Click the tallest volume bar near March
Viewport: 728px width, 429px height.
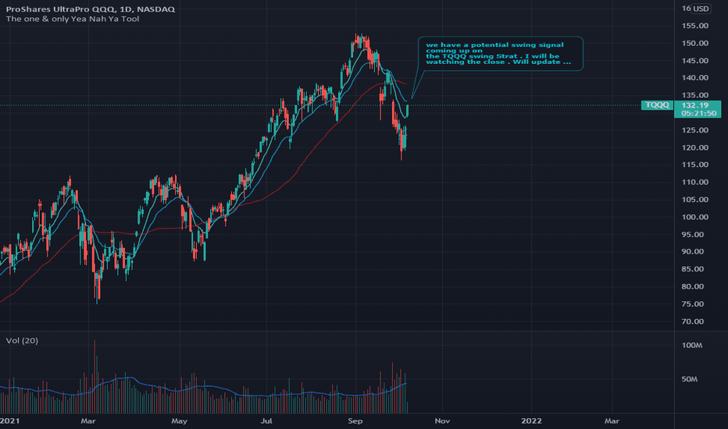pyautogui.click(x=95, y=376)
